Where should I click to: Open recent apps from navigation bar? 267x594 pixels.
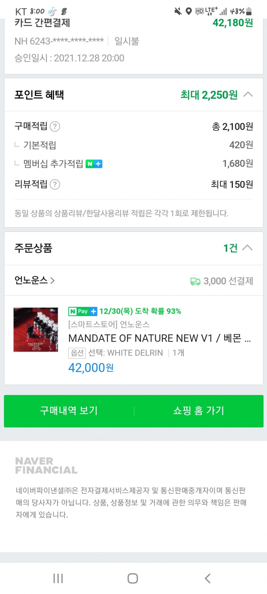tap(58, 578)
